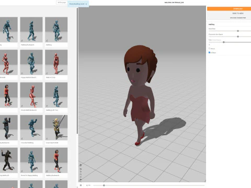
Task: Select the gold-armored knight Great Sword Walk thumbnail
Action: click(56, 127)
